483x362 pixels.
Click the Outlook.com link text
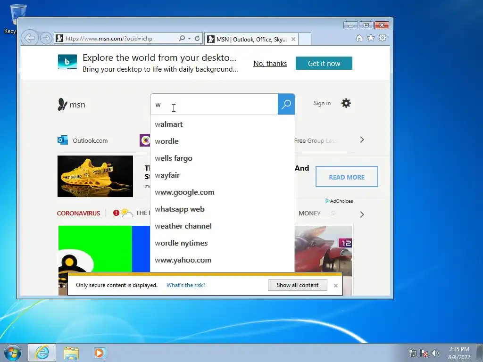pyautogui.click(x=90, y=140)
